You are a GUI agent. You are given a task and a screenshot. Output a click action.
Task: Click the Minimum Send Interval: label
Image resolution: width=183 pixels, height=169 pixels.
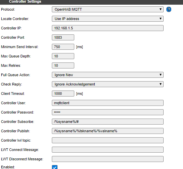tap(20, 47)
